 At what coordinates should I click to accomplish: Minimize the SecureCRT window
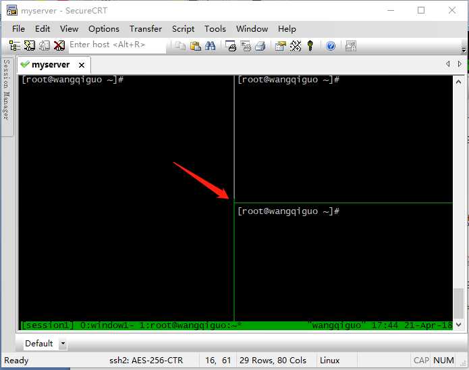pyautogui.click(x=391, y=10)
